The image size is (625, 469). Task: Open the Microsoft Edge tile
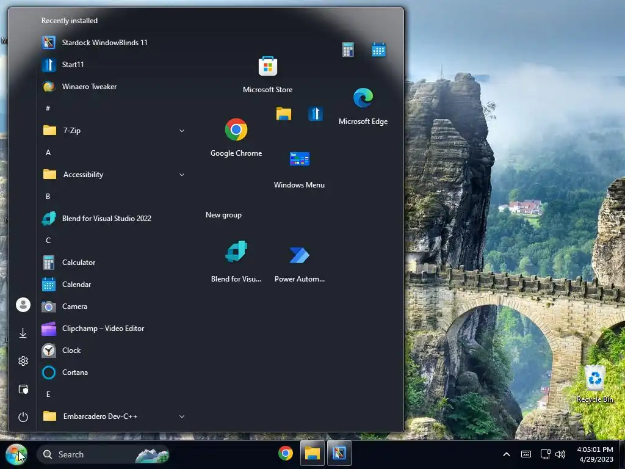coord(363,106)
